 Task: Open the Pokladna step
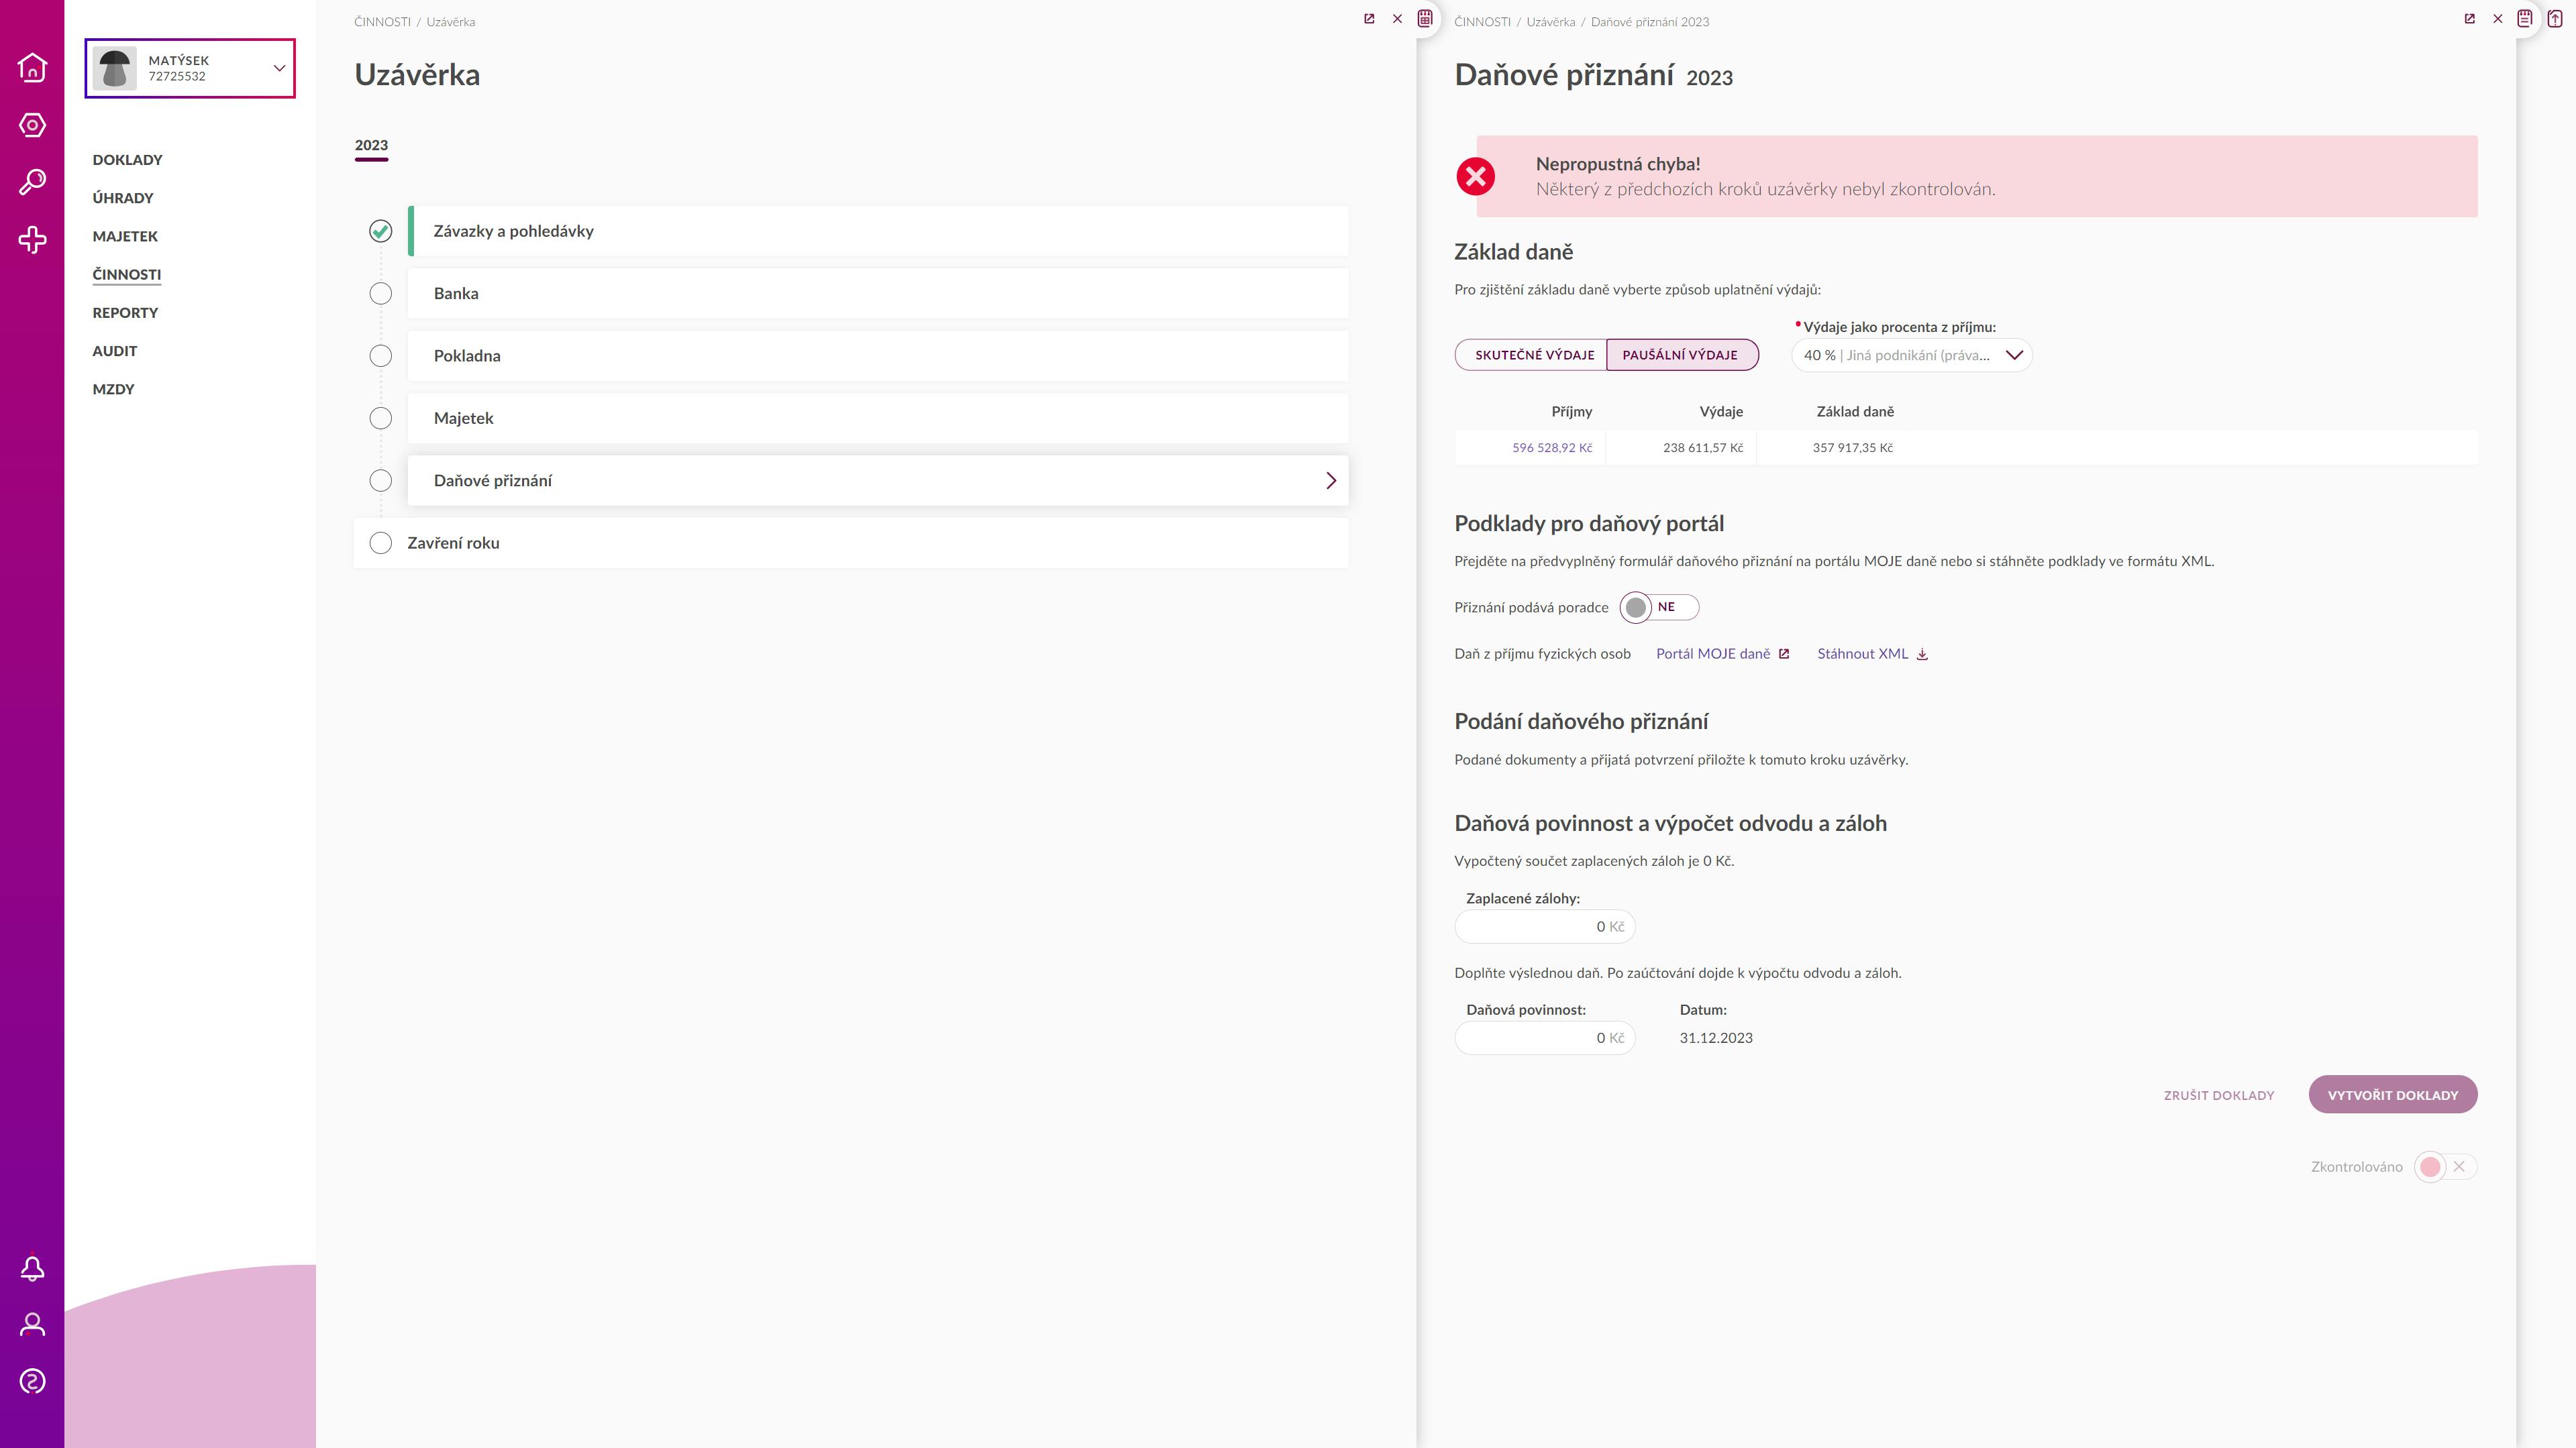[x=878, y=355]
